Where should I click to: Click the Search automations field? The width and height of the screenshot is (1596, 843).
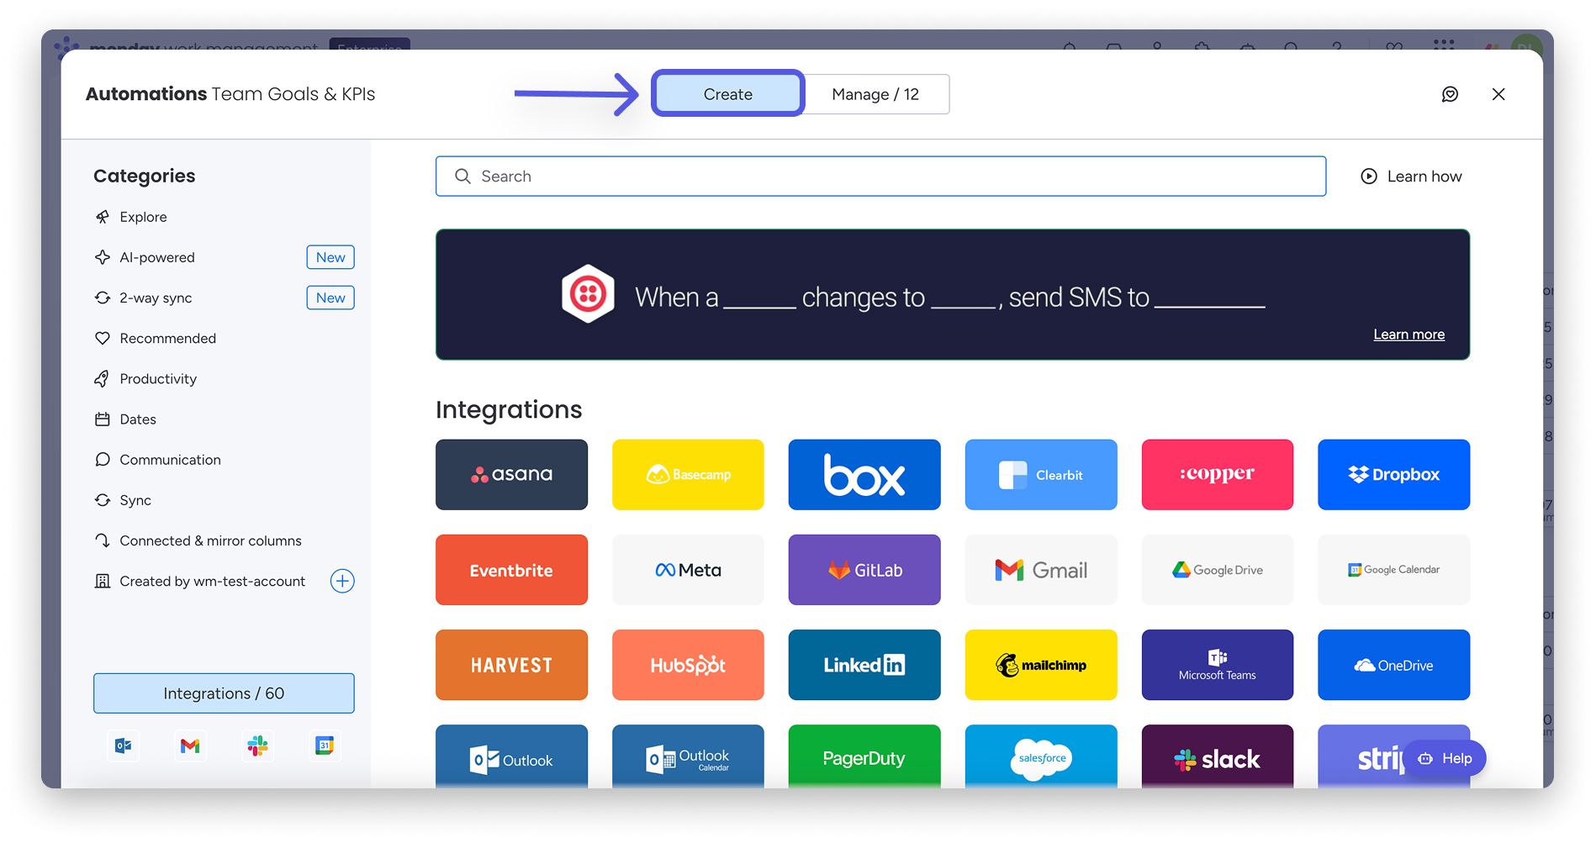pyautogui.click(x=880, y=177)
